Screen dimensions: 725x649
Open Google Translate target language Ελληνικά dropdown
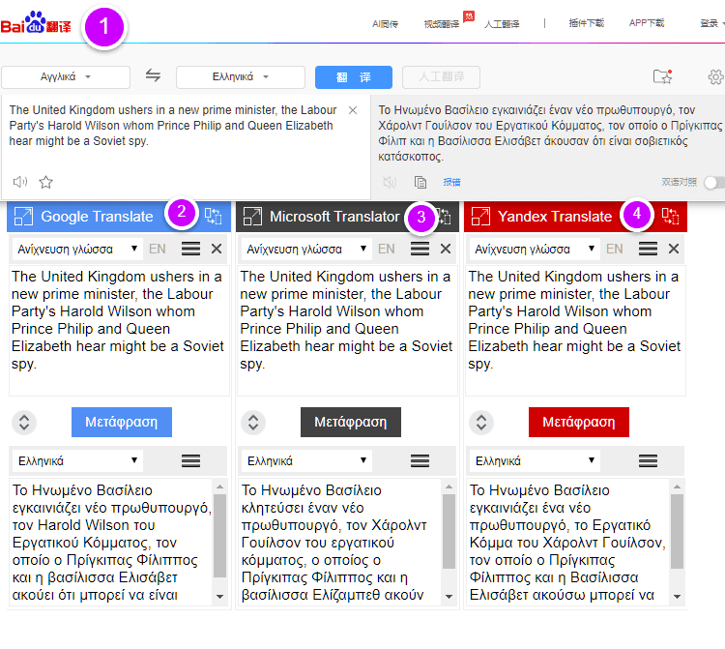click(77, 460)
